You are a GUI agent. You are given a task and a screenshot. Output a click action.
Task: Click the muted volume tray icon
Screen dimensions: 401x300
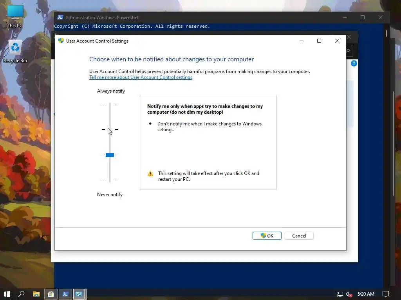(349, 294)
